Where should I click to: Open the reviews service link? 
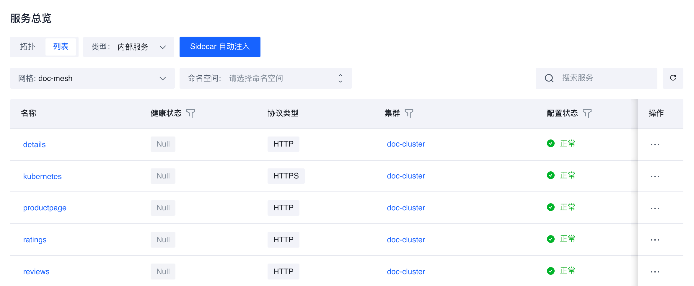click(x=36, y=272)
